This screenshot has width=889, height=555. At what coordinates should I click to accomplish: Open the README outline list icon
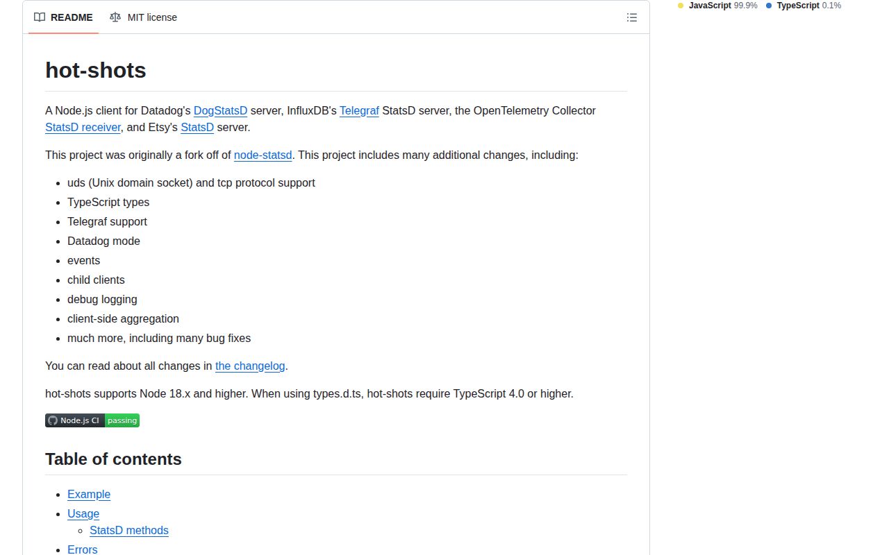pyautogui.click(x=631, y=17)
